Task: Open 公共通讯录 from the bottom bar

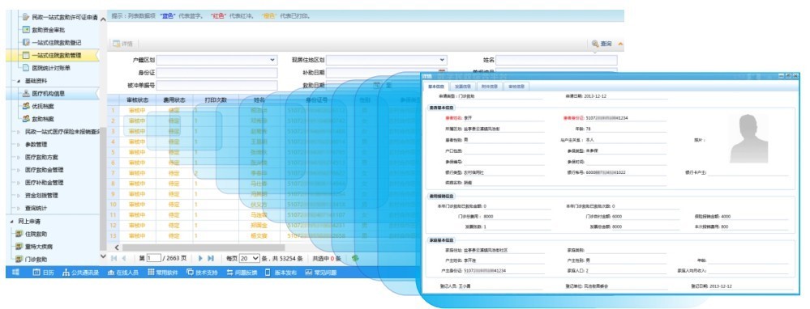Action: tap(80, 273)
